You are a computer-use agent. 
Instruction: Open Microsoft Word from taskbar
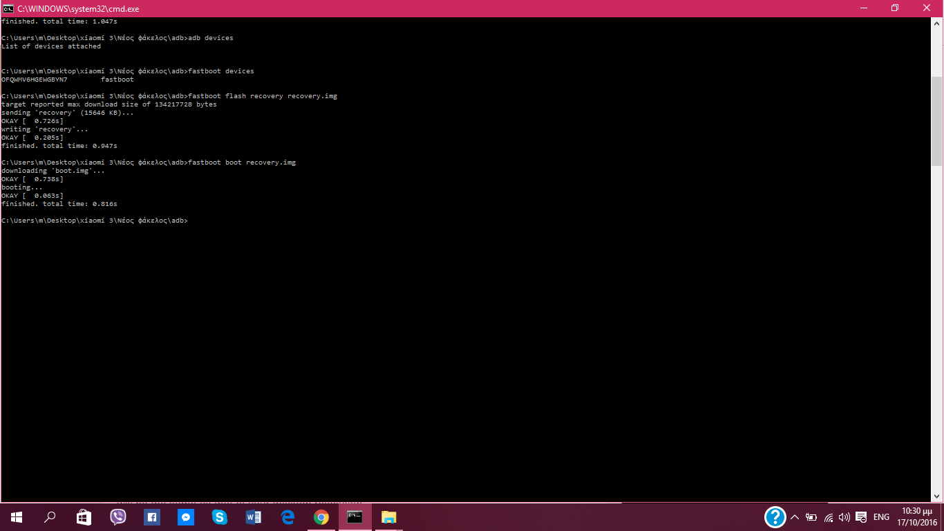click(254, 516)
